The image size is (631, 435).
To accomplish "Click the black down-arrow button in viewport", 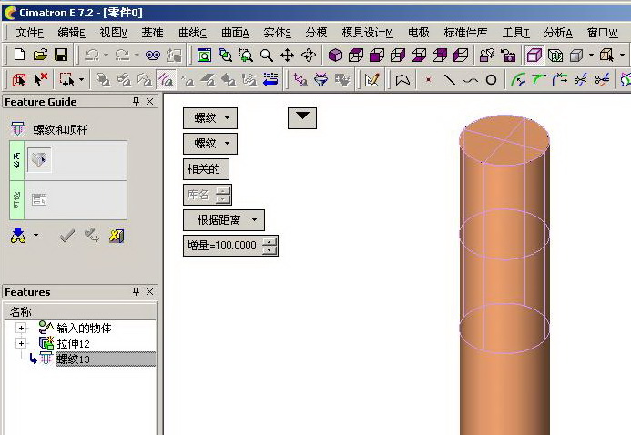I will [x=302, y=118].
